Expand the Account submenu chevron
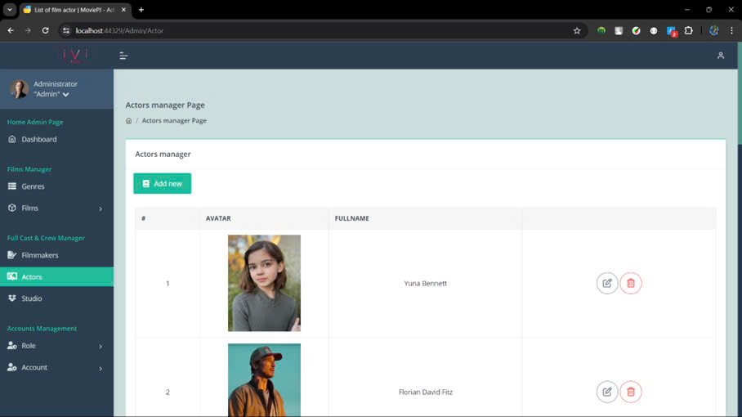Viewport: 742px width, 417px height. click(101, 368)
